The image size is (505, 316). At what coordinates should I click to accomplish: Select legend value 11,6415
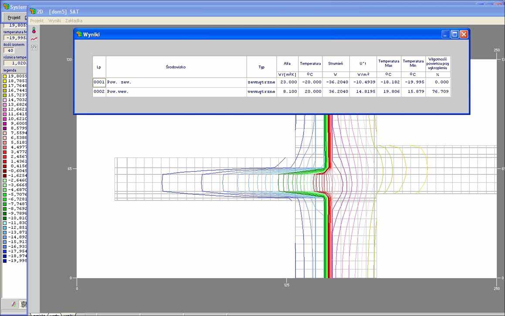[17, 114]
